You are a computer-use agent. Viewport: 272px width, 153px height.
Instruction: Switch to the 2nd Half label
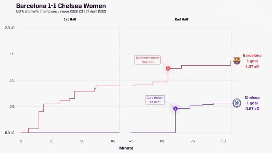pyautogui.click(x=181, y=19)
